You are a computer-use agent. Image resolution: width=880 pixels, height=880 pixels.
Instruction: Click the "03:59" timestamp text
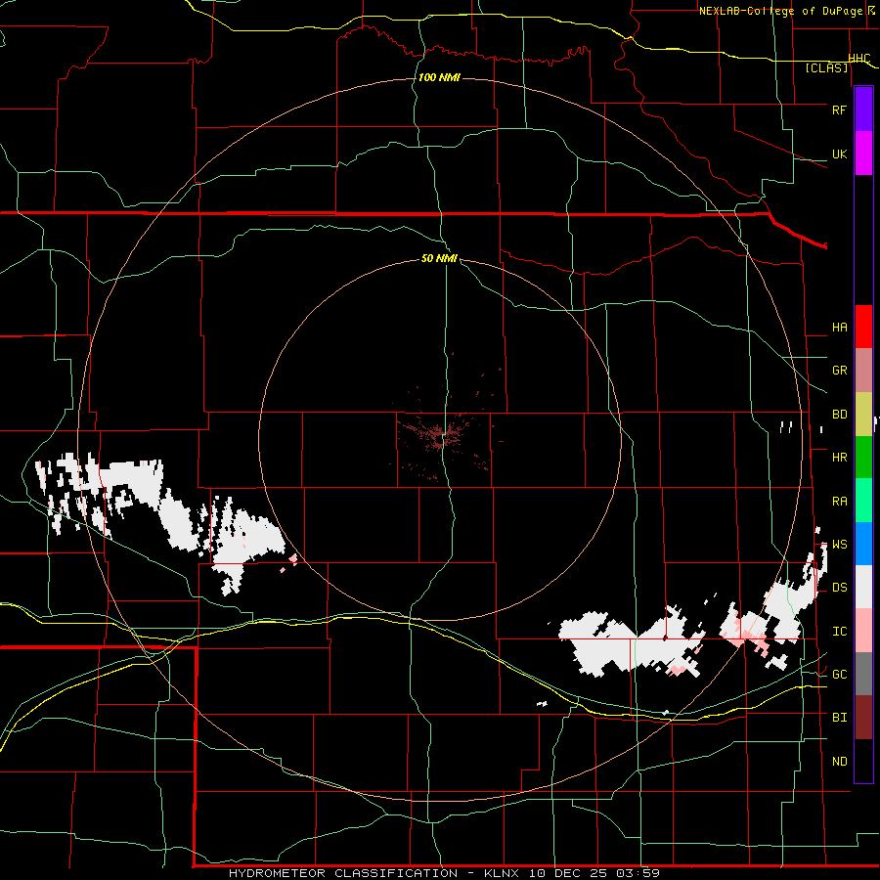638,873
